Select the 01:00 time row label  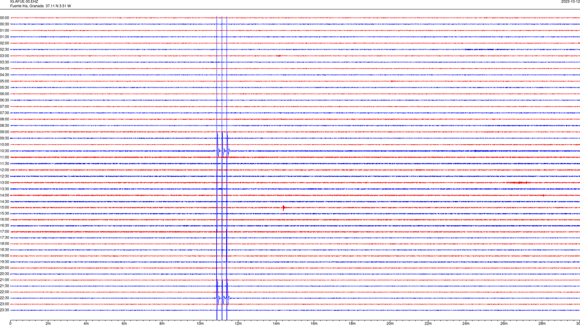(x=4, y=30)
